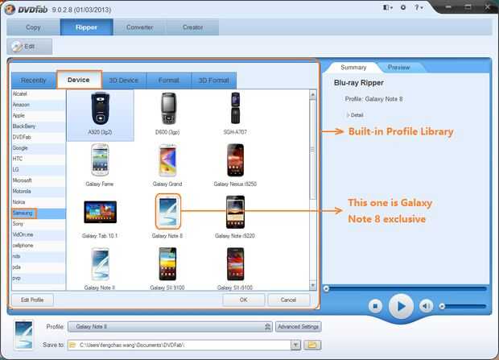Select Sony in the brand list
The width and height of the screenshot is (499, 360).
click(39, 224)
